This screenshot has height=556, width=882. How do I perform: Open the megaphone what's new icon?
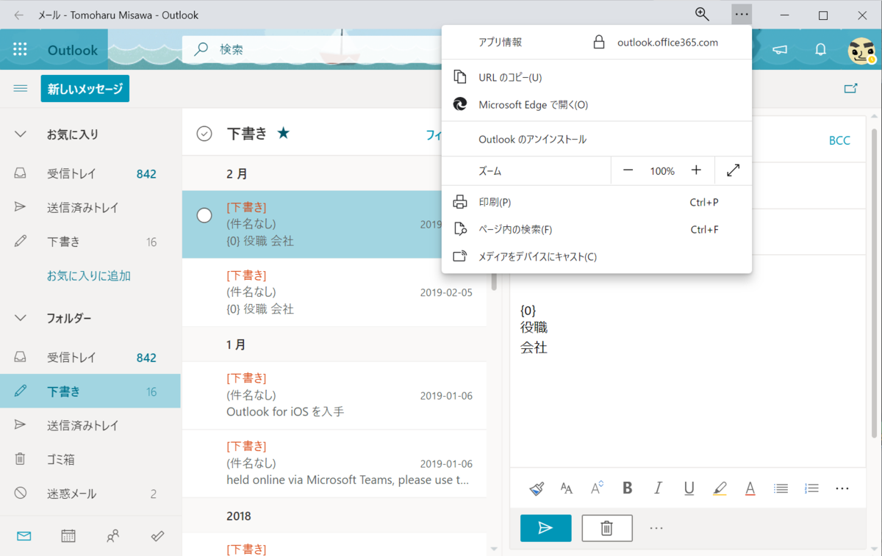point(780,49)
